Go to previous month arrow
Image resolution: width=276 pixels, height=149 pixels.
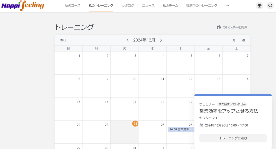[x=127, y=40]
